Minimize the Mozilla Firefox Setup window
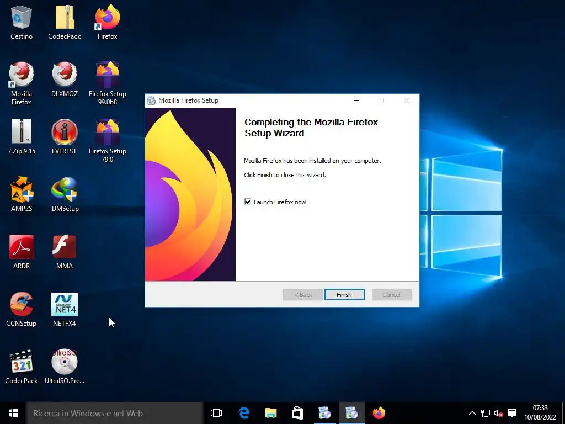565x424 pixels. [356, 100]
